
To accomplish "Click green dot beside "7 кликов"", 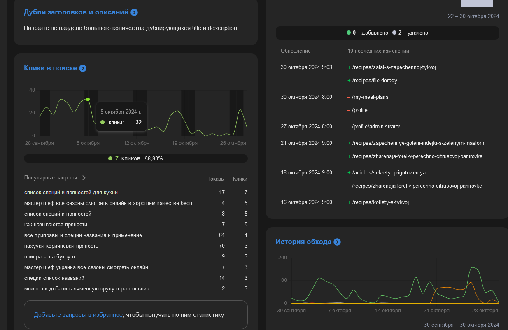I will coord(110,158).
